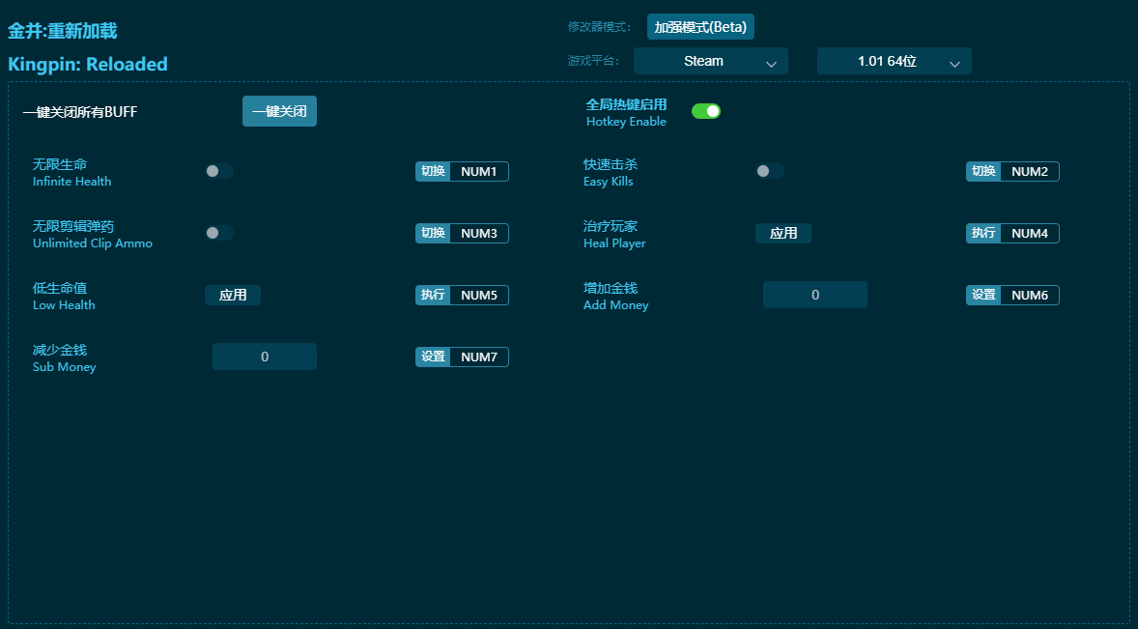Click the Low Health label text
Screen dimensions: 1138x629
coord(64,304)
